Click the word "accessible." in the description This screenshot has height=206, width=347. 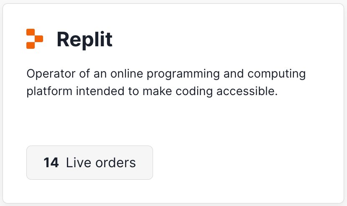click(x=247, y=91)
